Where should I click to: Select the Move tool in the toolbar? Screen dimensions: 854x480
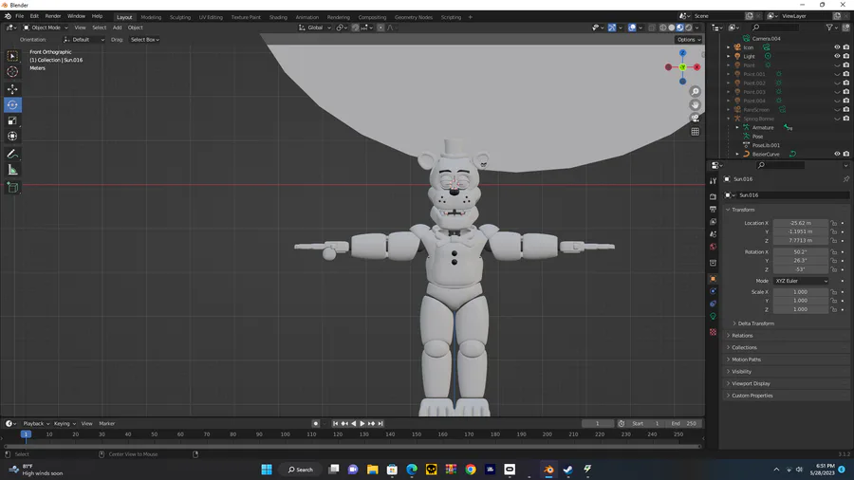[12, 88]
